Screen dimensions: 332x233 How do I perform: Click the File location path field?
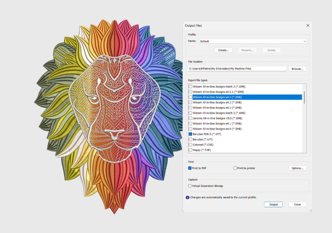[237, 69]
